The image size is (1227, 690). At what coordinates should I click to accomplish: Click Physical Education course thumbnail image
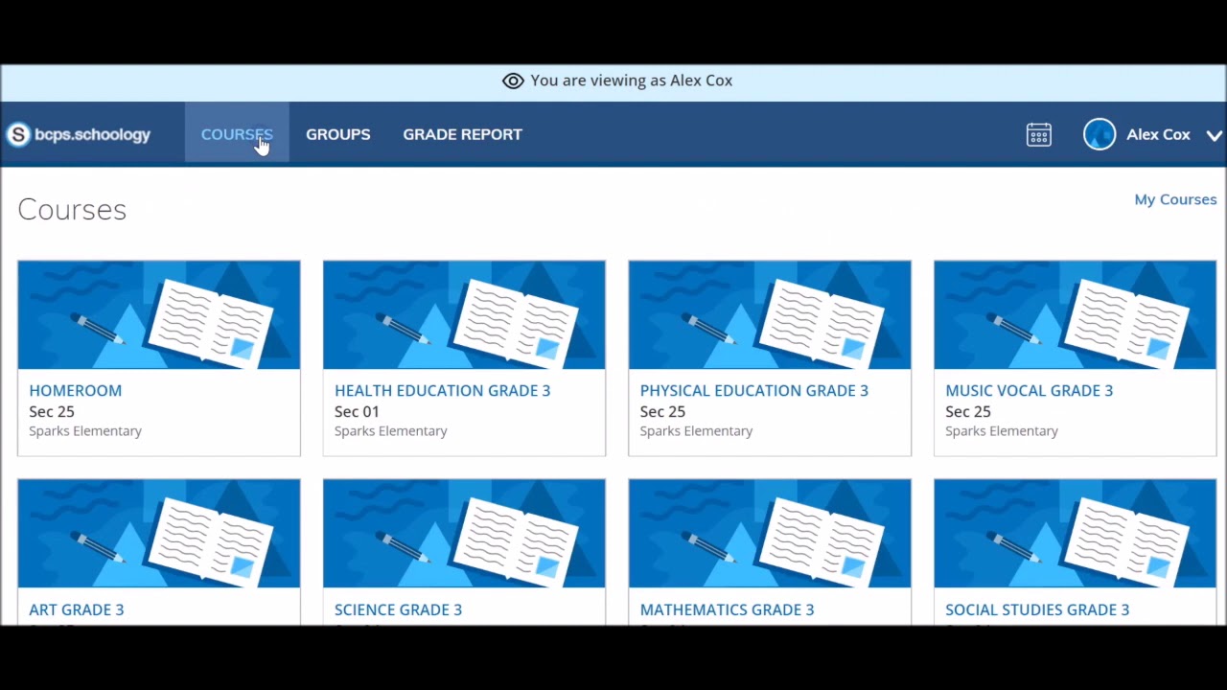[x=770, y=314]
